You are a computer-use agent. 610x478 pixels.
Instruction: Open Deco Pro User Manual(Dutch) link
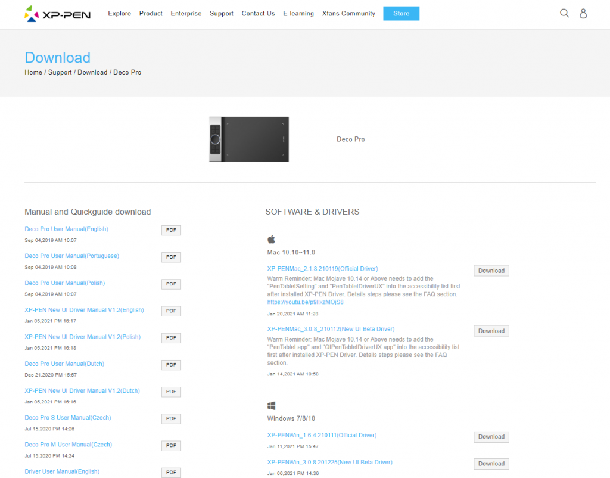[x=64, y=364]
